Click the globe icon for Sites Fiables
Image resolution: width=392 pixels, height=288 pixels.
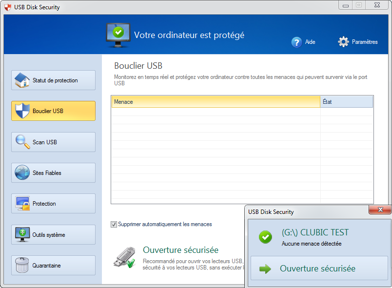point(22,173)
